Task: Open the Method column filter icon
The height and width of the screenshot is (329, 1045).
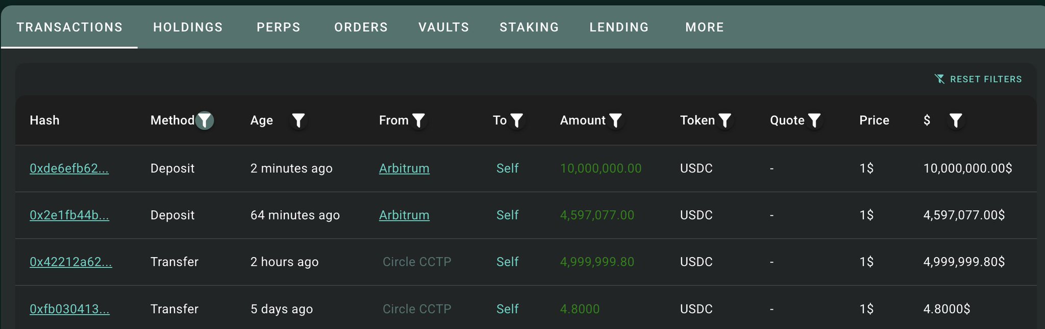Action: [205, 120]
